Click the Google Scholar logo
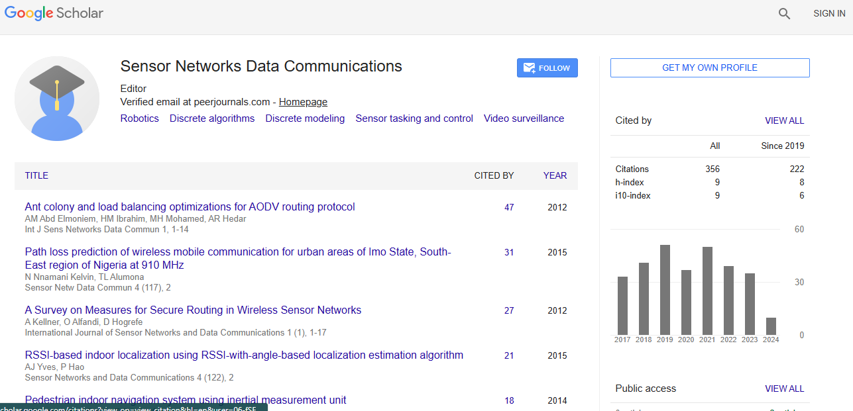 54,13
